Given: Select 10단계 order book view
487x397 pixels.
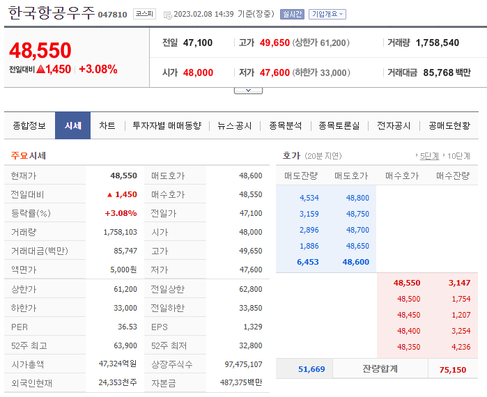Looking at the screenshot, I should coord(458,156).
